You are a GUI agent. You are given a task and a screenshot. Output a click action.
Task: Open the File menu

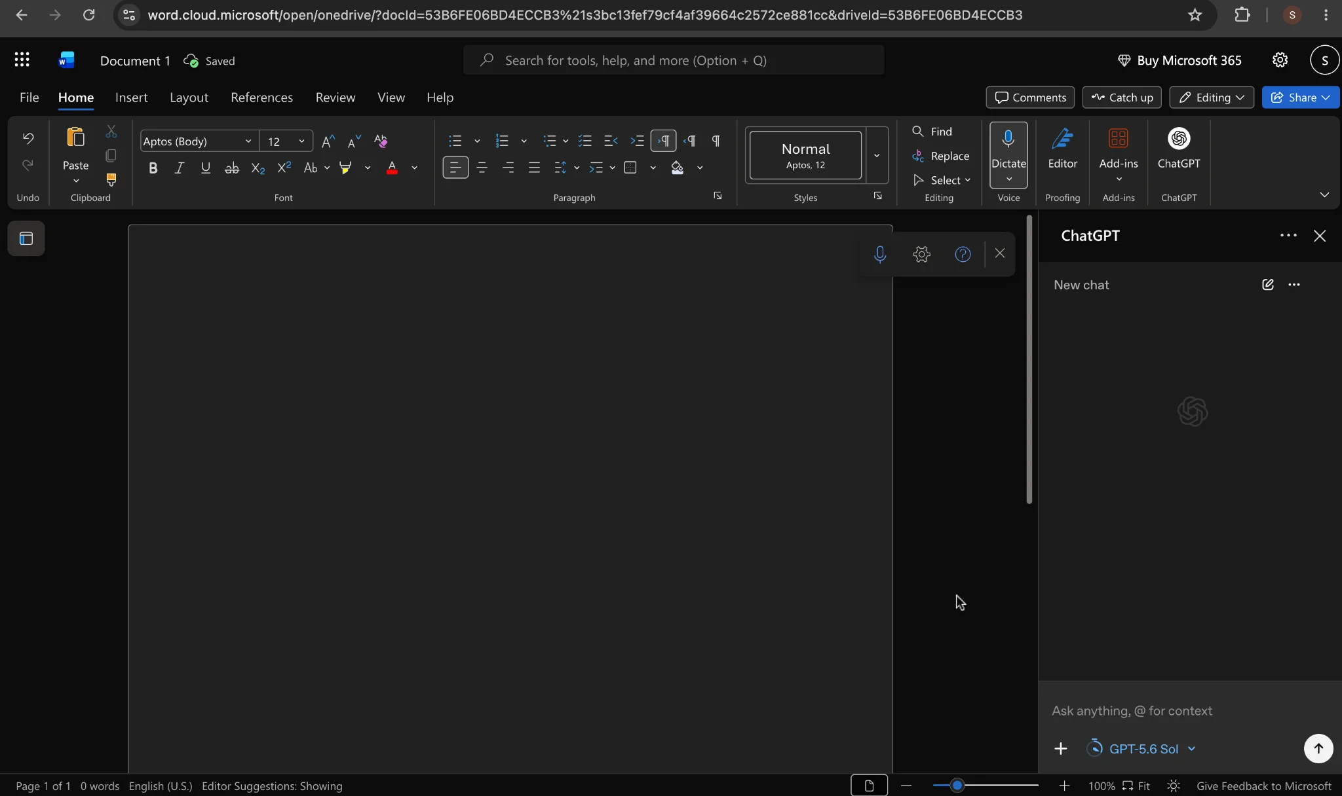(29, 98)
